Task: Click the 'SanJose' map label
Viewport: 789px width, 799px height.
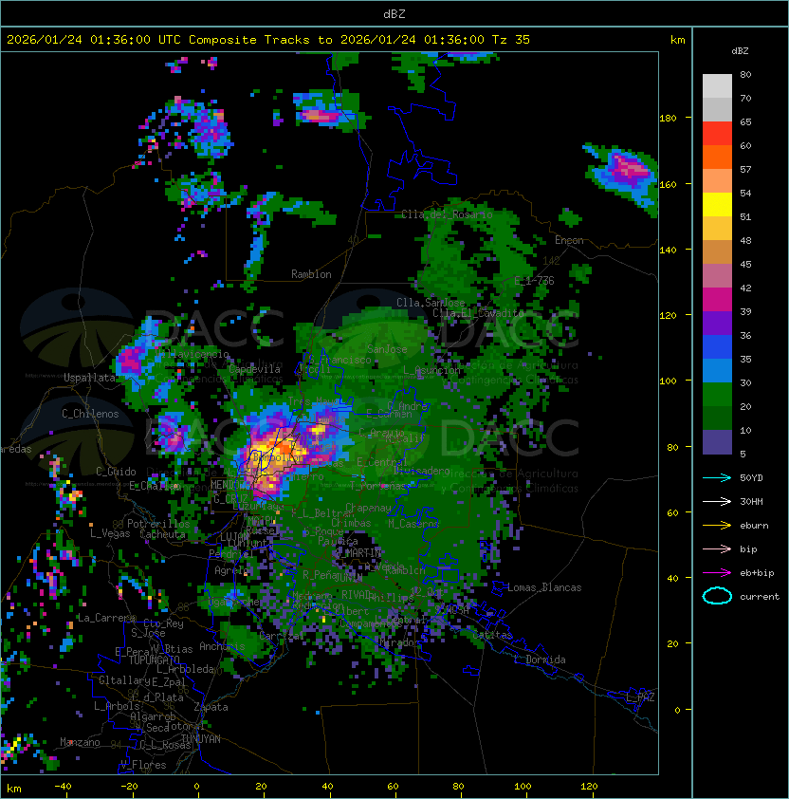Action: 387,349
